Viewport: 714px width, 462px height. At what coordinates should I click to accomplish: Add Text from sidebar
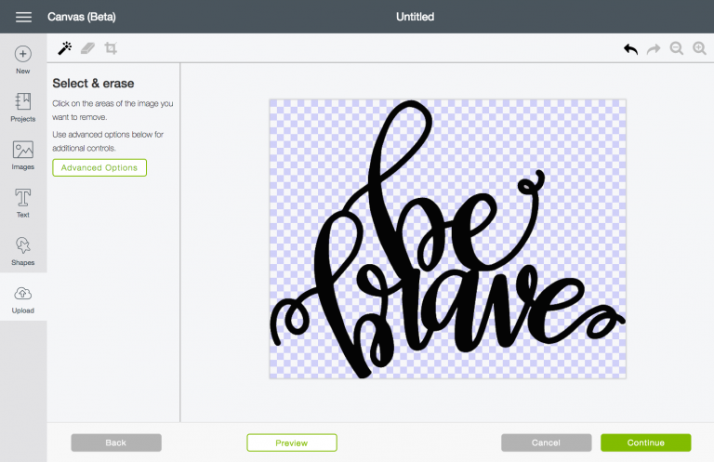[23, 203]
